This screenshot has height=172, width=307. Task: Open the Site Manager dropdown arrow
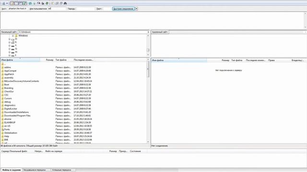7,3
